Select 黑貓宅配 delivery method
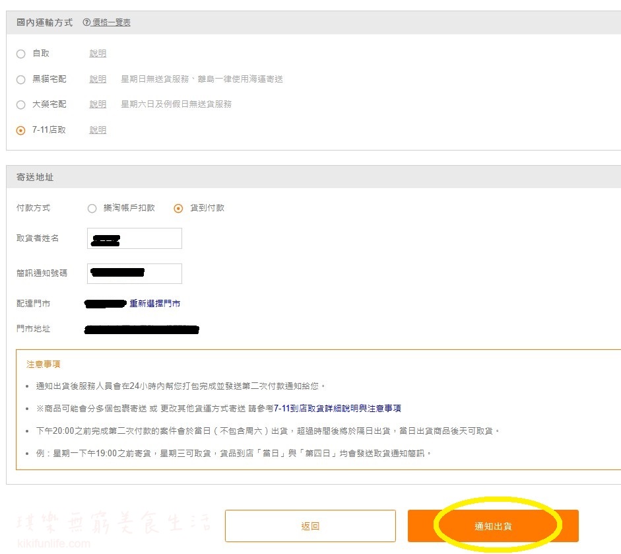The width and height of the screenshot is (621, 554). click(x=20, y=79)
